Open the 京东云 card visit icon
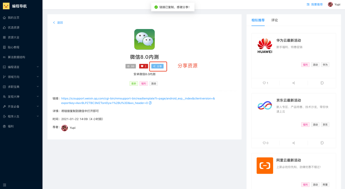This screenshot has width=345, height=189. coord(322,143)
